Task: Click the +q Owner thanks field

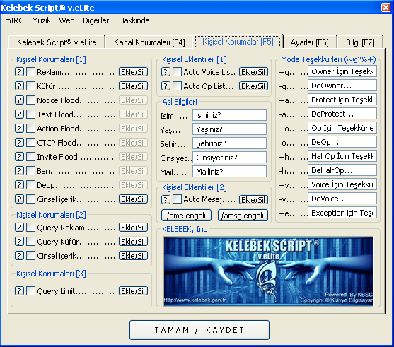Action: (342, 71)
